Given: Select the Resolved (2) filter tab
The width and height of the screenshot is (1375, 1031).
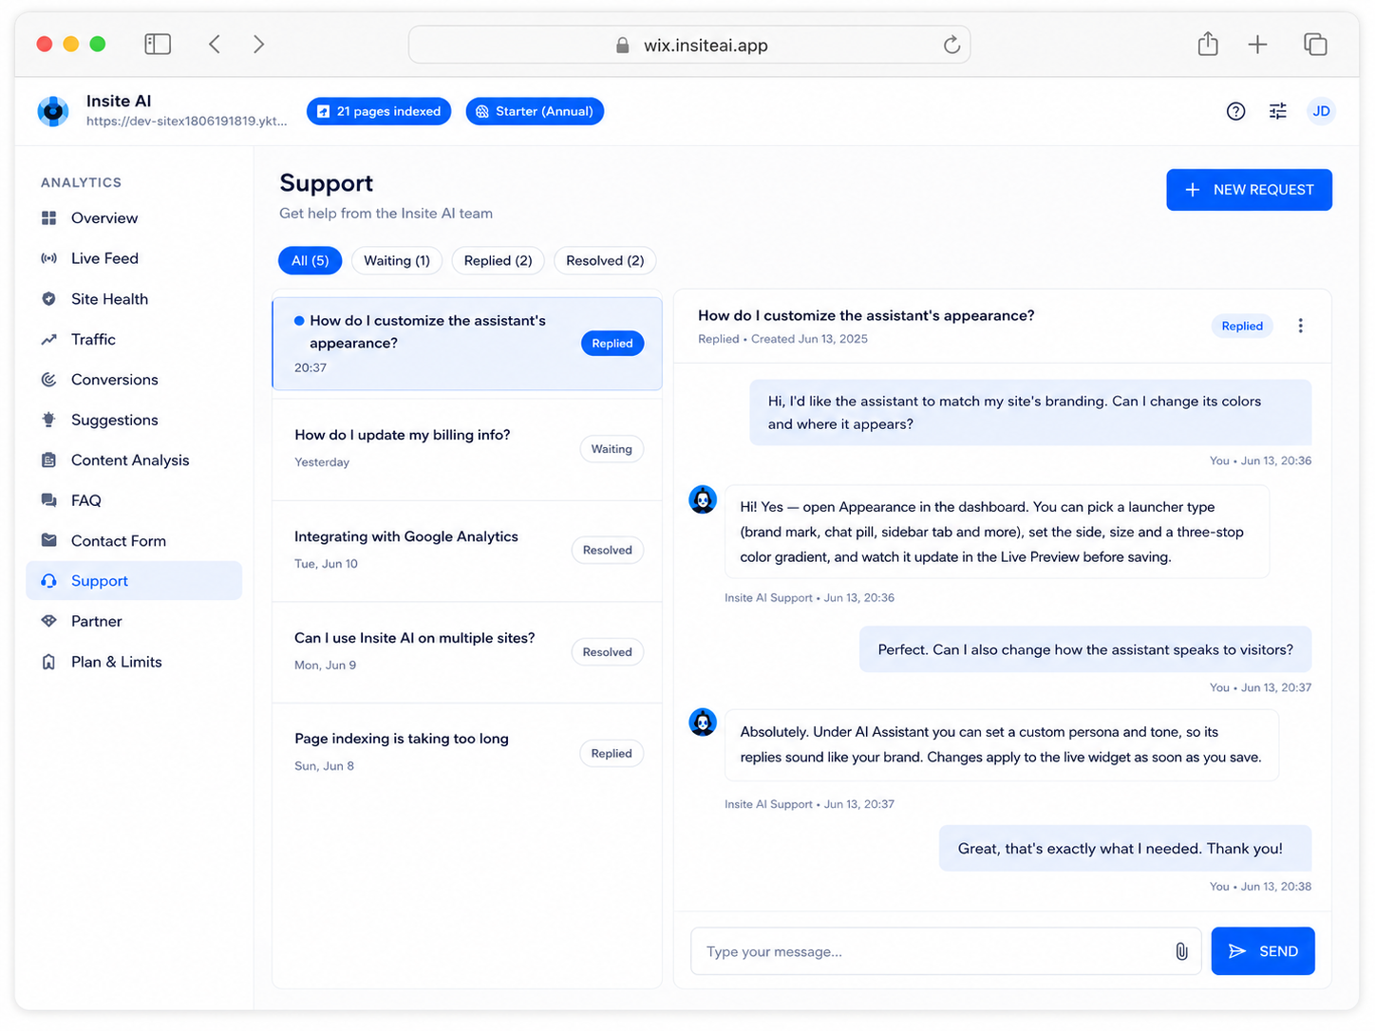Looking at the screenshot, I should pyautogui.click(x=605, y=260).
